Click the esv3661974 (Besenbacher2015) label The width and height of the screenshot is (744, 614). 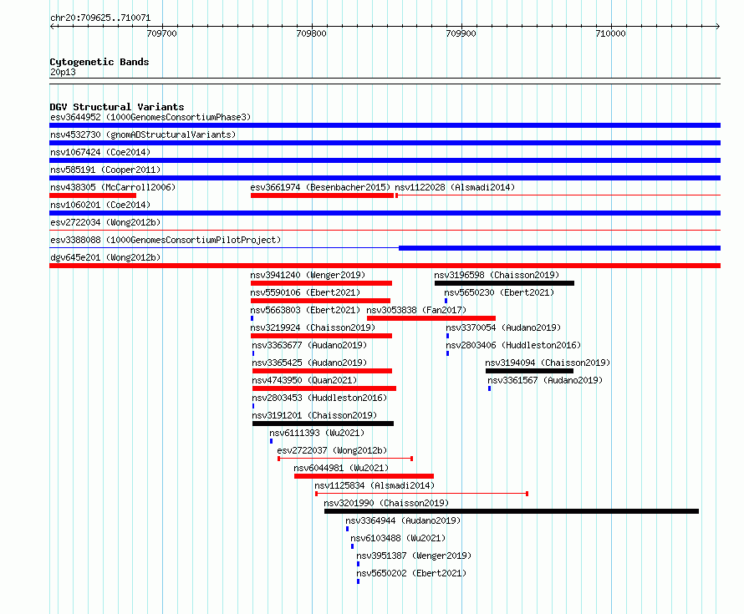click(x=320, y=187)
